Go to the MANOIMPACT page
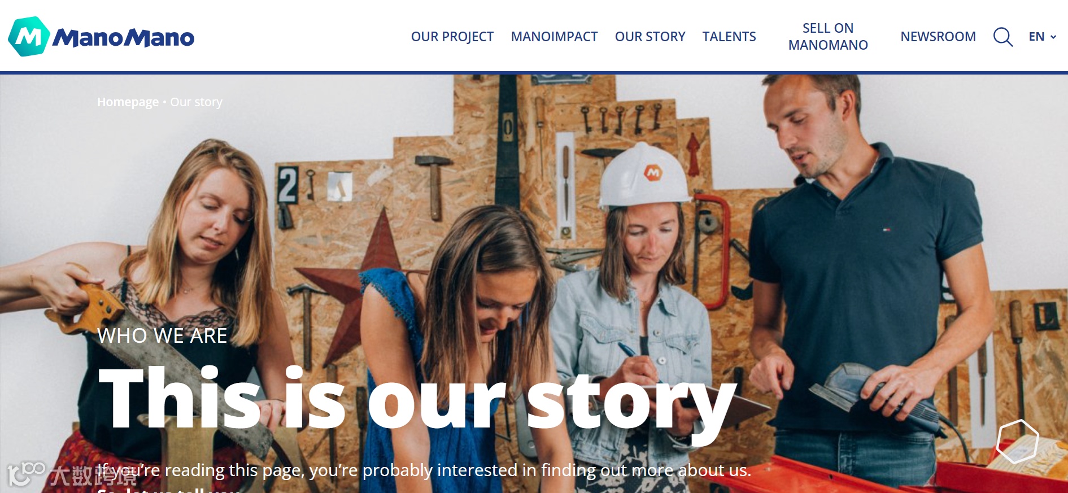The image size is (1068, 493). click(554, 37)
